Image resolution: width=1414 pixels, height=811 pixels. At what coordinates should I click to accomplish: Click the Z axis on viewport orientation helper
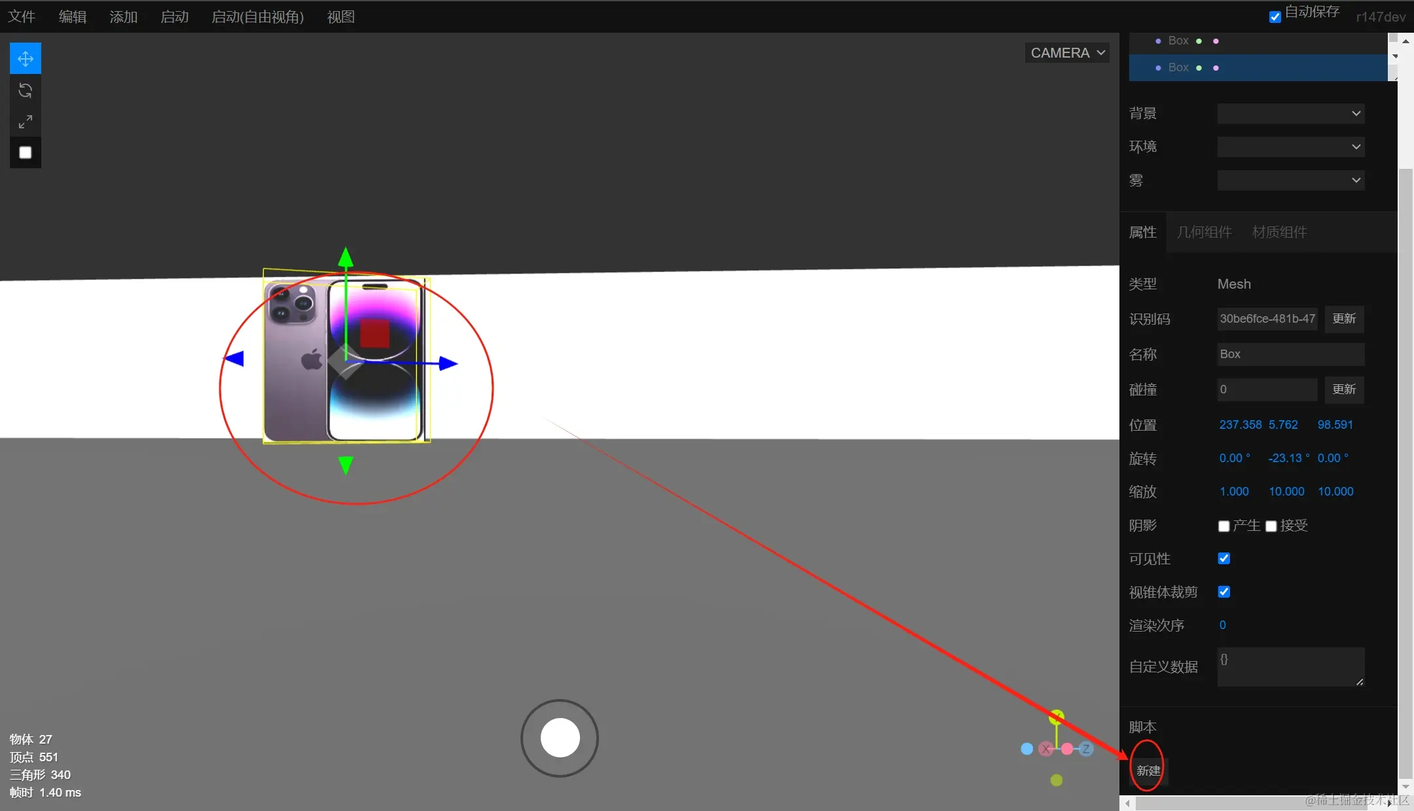1086,749
